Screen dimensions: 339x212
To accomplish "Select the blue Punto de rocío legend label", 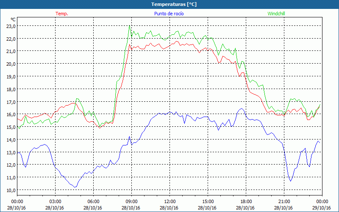I will (x=169, y=14).
